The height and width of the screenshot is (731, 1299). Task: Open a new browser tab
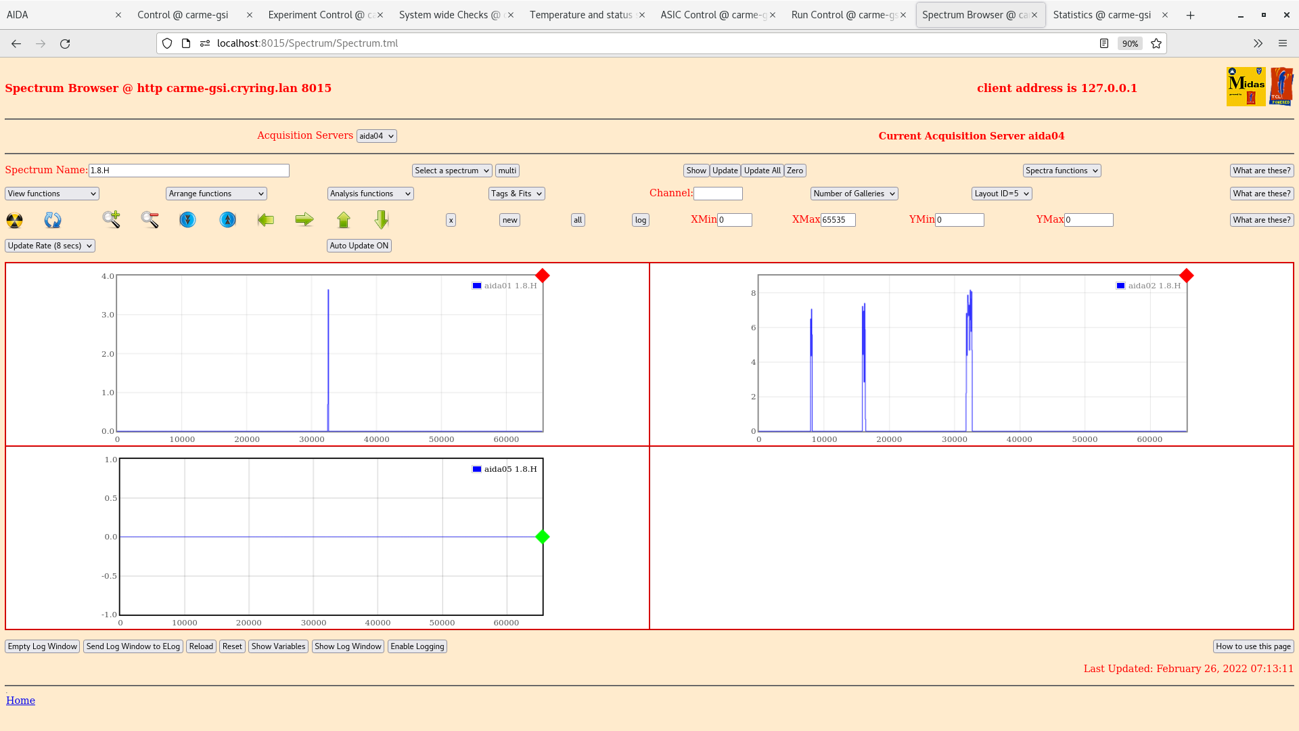(x=1191, y=15)
